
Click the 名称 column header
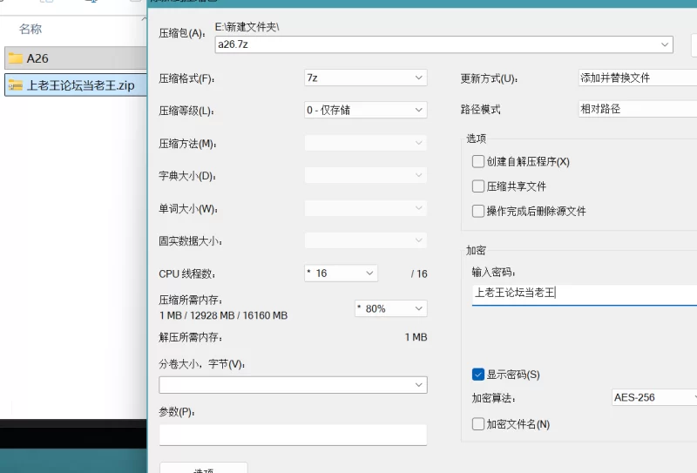(30, 29)
